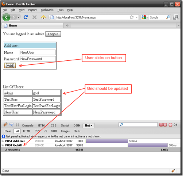Select the All filter in Net panel
183x176 pixels.
[17, 131]
